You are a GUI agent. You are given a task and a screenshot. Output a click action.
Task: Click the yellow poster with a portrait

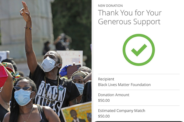76,112
